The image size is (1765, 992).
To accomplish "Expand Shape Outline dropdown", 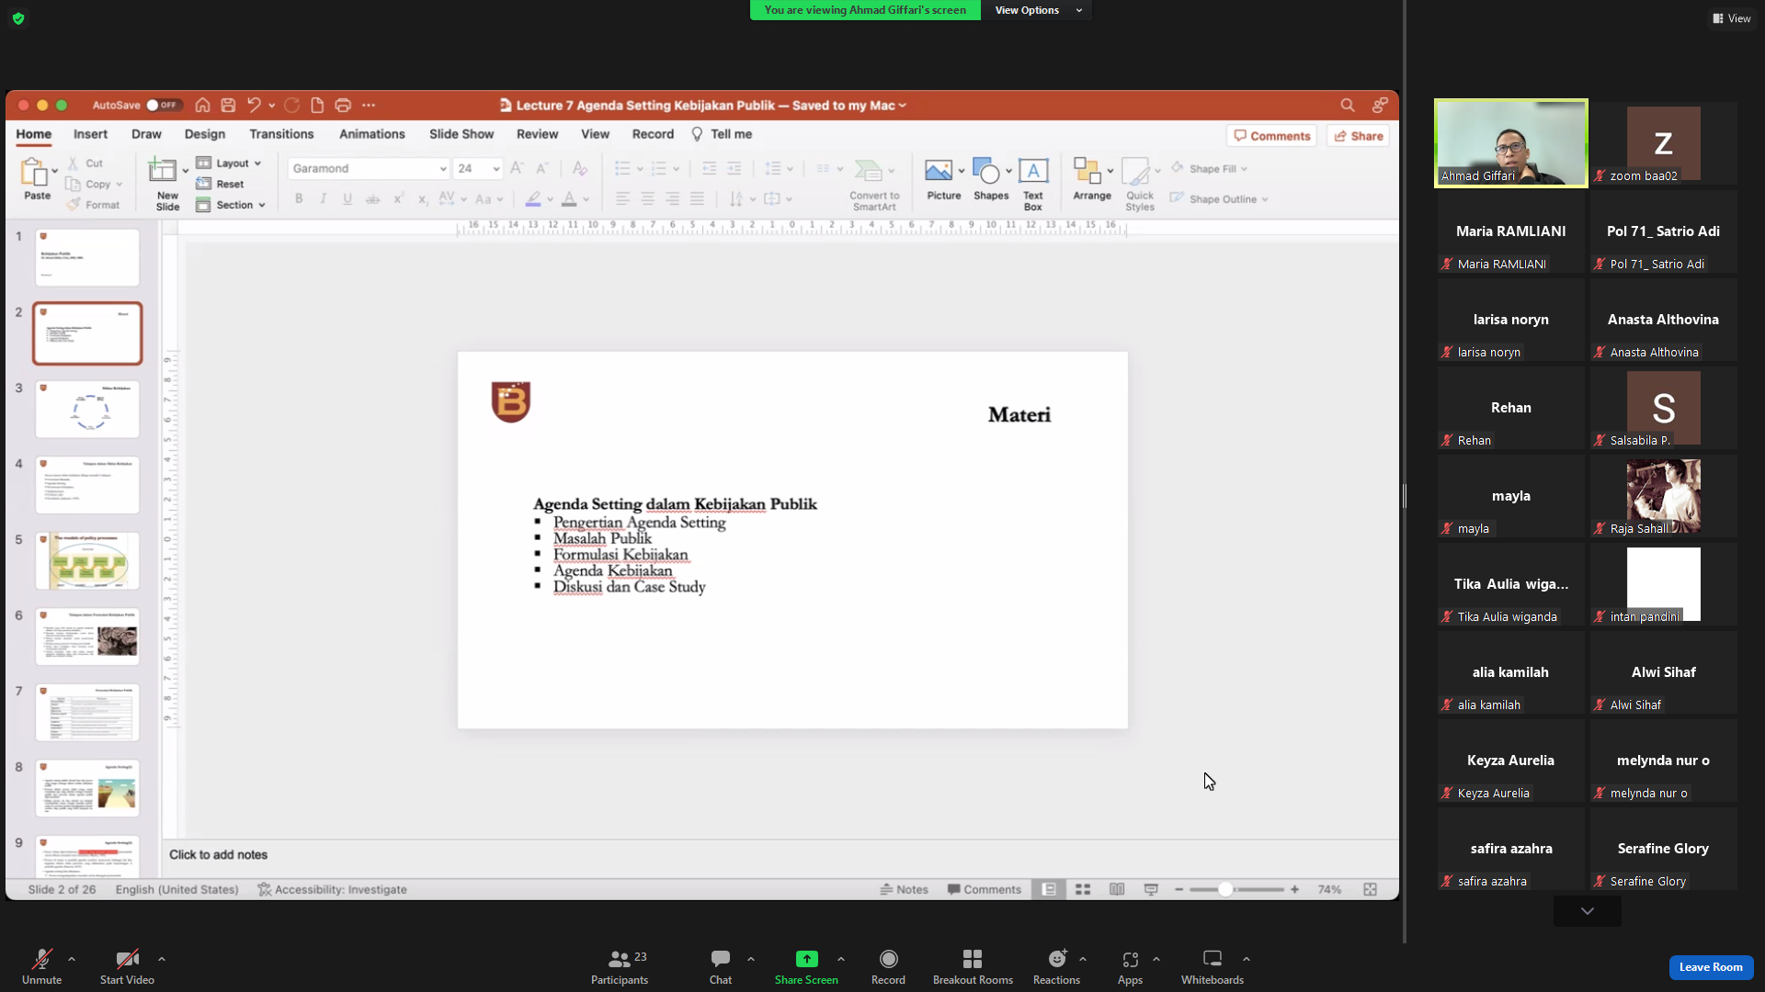I will 1265,199.
